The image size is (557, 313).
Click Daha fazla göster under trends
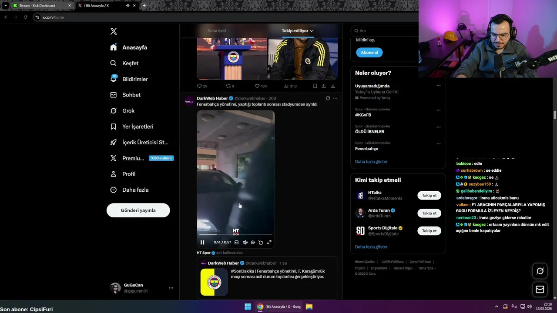pyautogui.click(x=371, y=162)
